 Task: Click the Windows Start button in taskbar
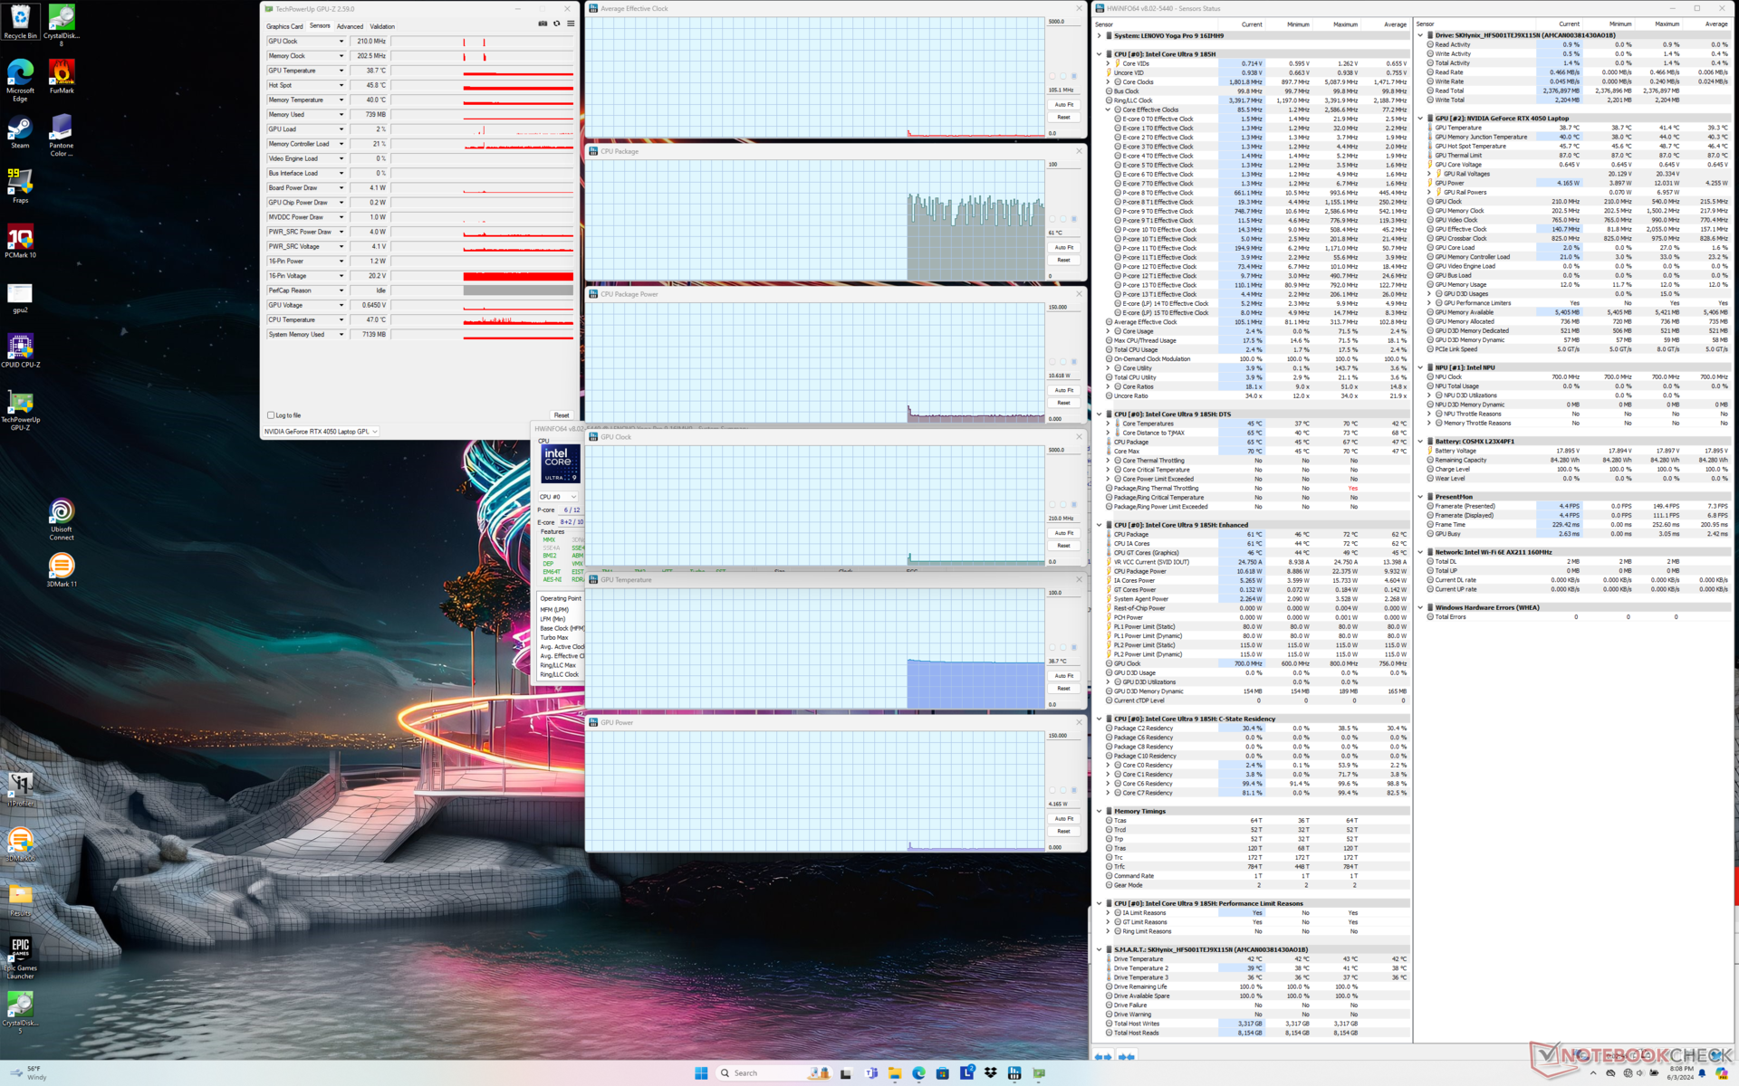[701, 1072]
